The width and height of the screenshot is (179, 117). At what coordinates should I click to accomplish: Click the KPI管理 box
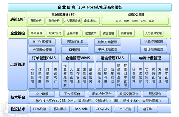click(x=75, y=50)
